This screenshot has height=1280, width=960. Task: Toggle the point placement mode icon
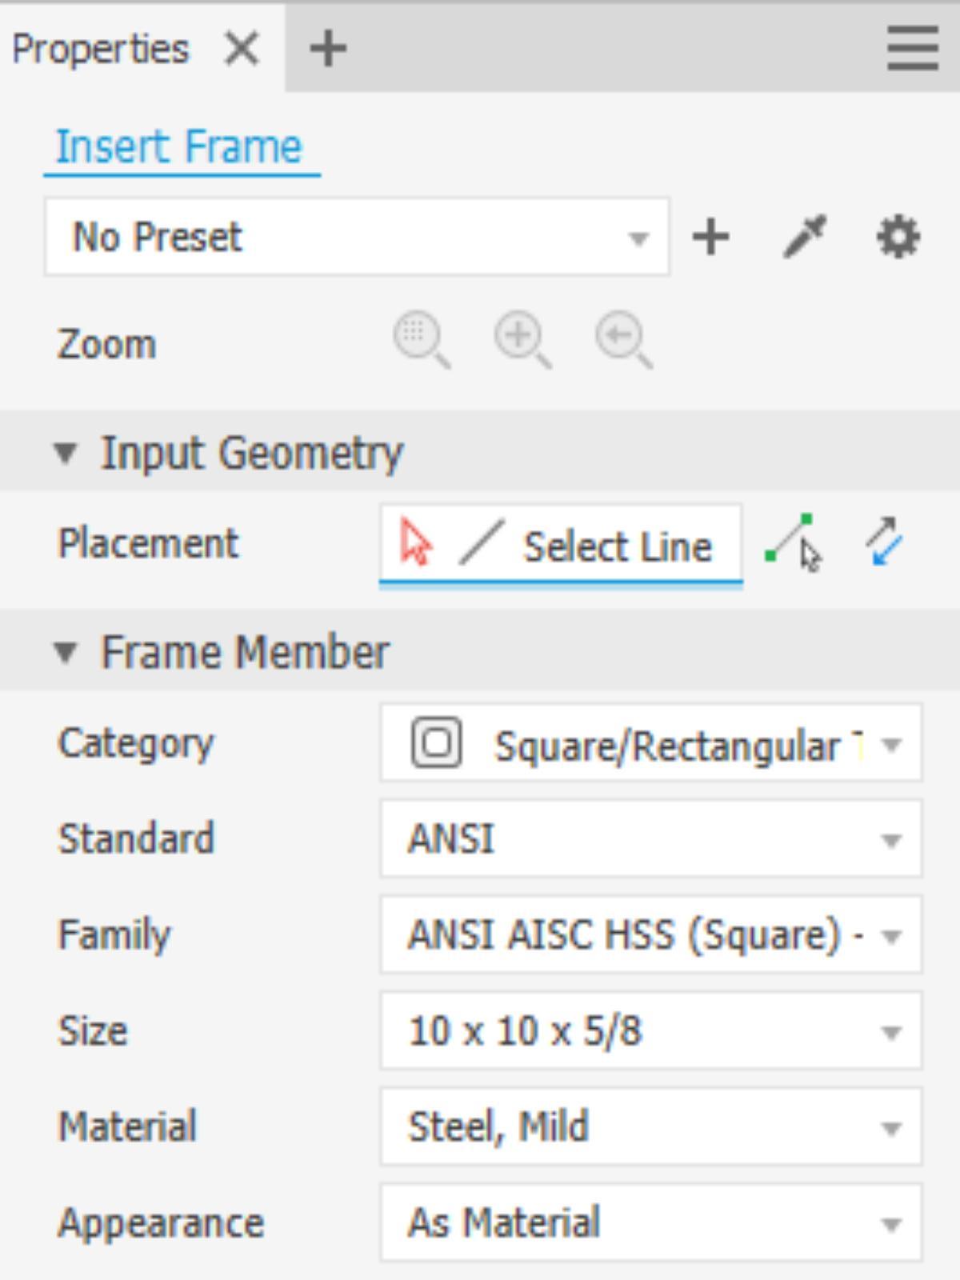[x=793, y=544]
